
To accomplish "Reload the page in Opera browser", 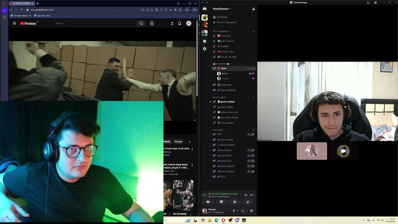I will [x=21, y=10].
